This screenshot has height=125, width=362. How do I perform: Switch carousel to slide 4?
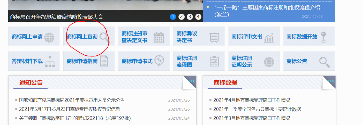[x=198, y=17]
